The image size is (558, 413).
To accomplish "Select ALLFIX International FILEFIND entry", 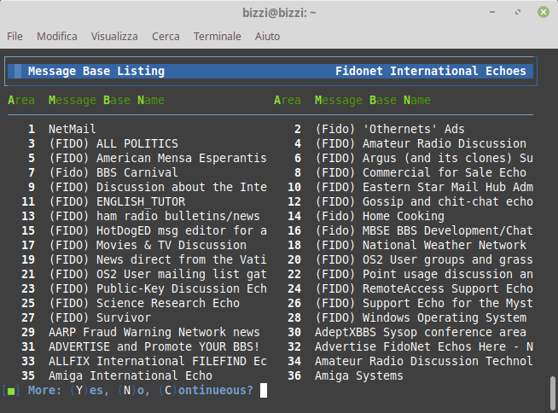I will pos(158,362).
